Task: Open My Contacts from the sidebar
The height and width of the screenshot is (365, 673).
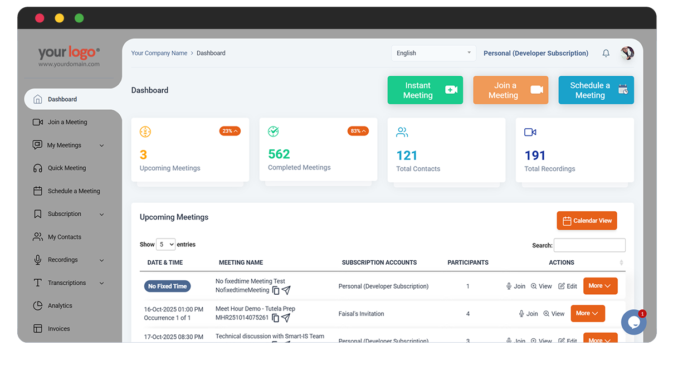Action: [x=64, y=237]
